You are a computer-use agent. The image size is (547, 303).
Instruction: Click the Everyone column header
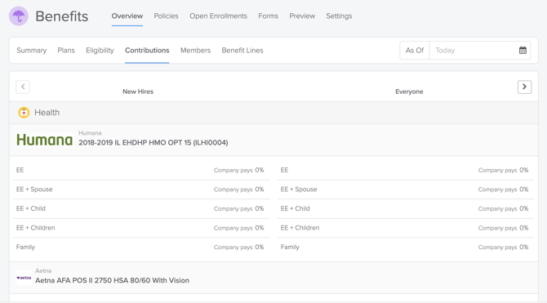pos(409,91)
